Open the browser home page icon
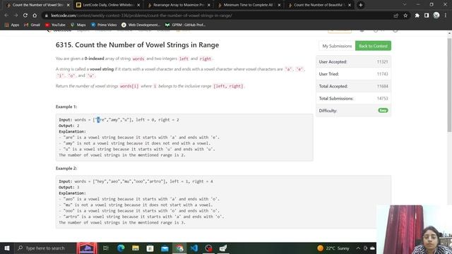 (x=35, y=16)
